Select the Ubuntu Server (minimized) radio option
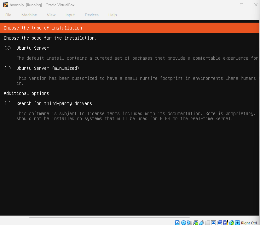 (x=8, y=68)
